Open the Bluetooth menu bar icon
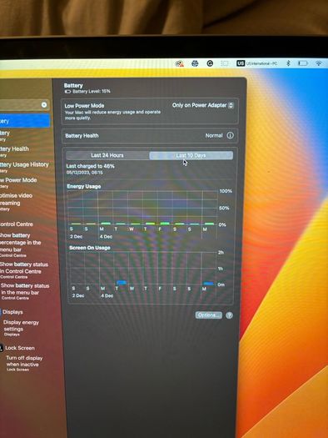Screen dimensions: 328x438 [x=288, y=63]
